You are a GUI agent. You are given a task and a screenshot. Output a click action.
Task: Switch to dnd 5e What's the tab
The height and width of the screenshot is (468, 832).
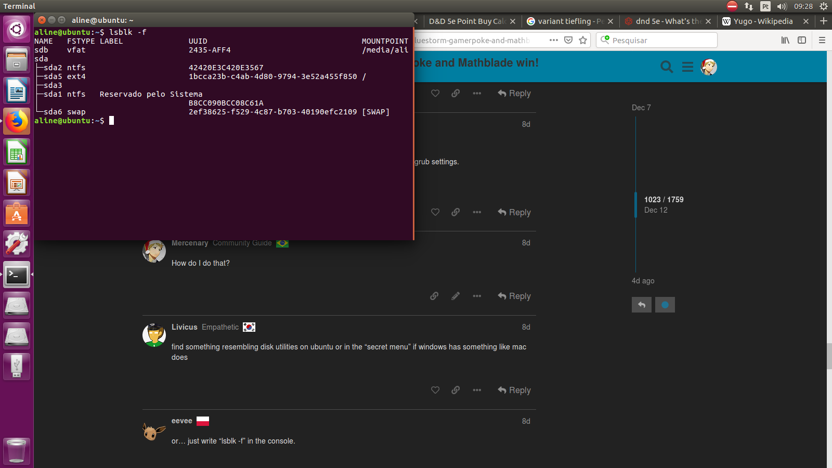click(x=667, y=21)
